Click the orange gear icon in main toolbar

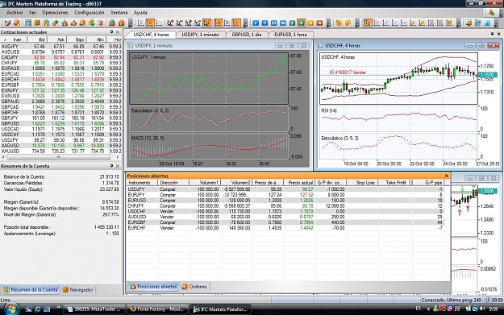[x=37, y=23]
